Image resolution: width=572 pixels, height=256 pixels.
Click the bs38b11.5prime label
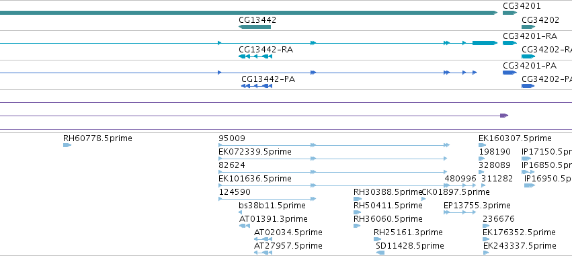click(272, 206)
